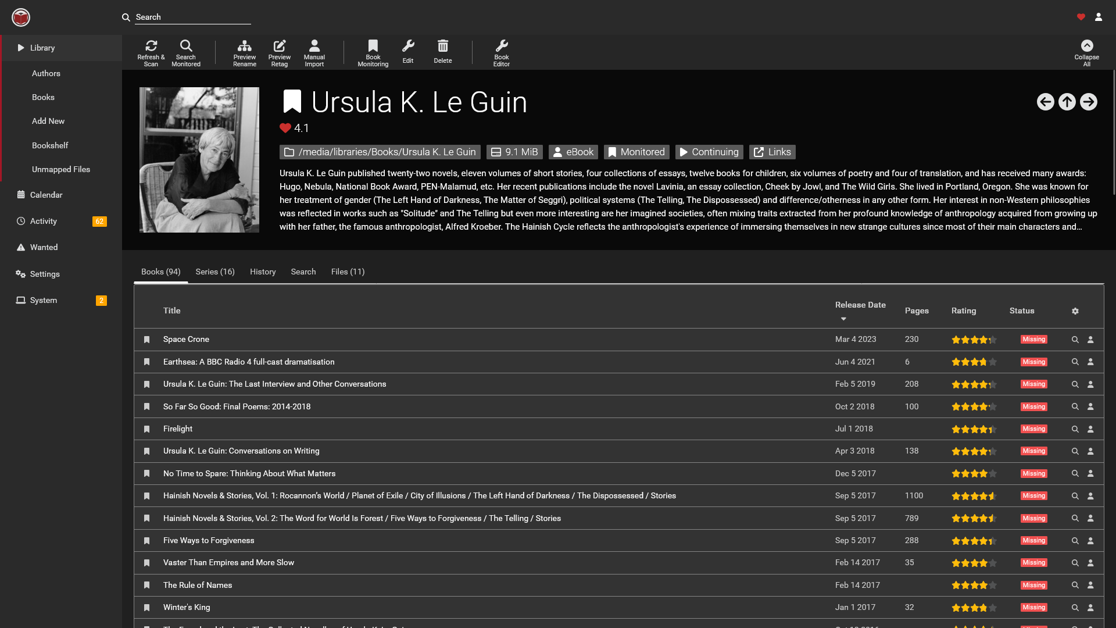Go to previous author arrow
1116x628 pixels.
1046,102
